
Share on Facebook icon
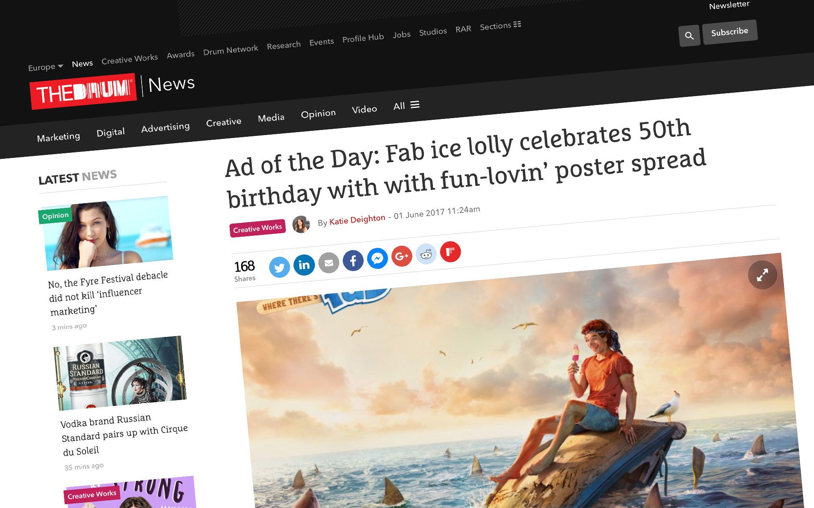click(353, 260)
